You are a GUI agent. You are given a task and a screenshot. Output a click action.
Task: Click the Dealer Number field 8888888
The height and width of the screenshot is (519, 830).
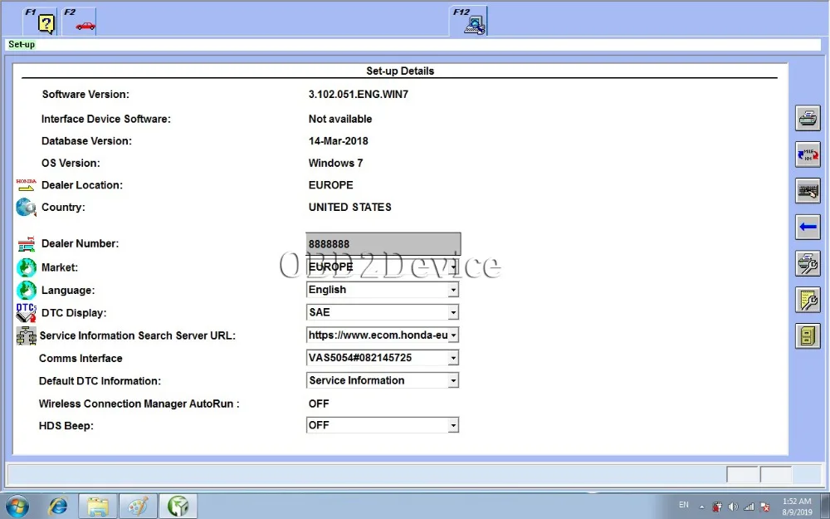click(x=383, y=243)
